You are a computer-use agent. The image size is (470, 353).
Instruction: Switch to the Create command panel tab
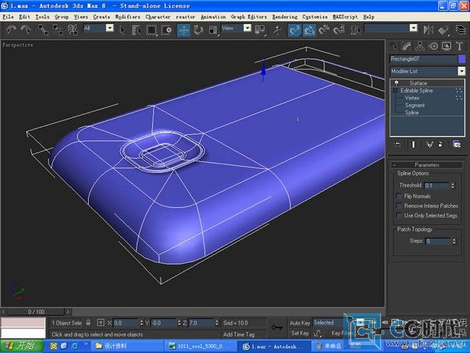(x=394, y=46)
